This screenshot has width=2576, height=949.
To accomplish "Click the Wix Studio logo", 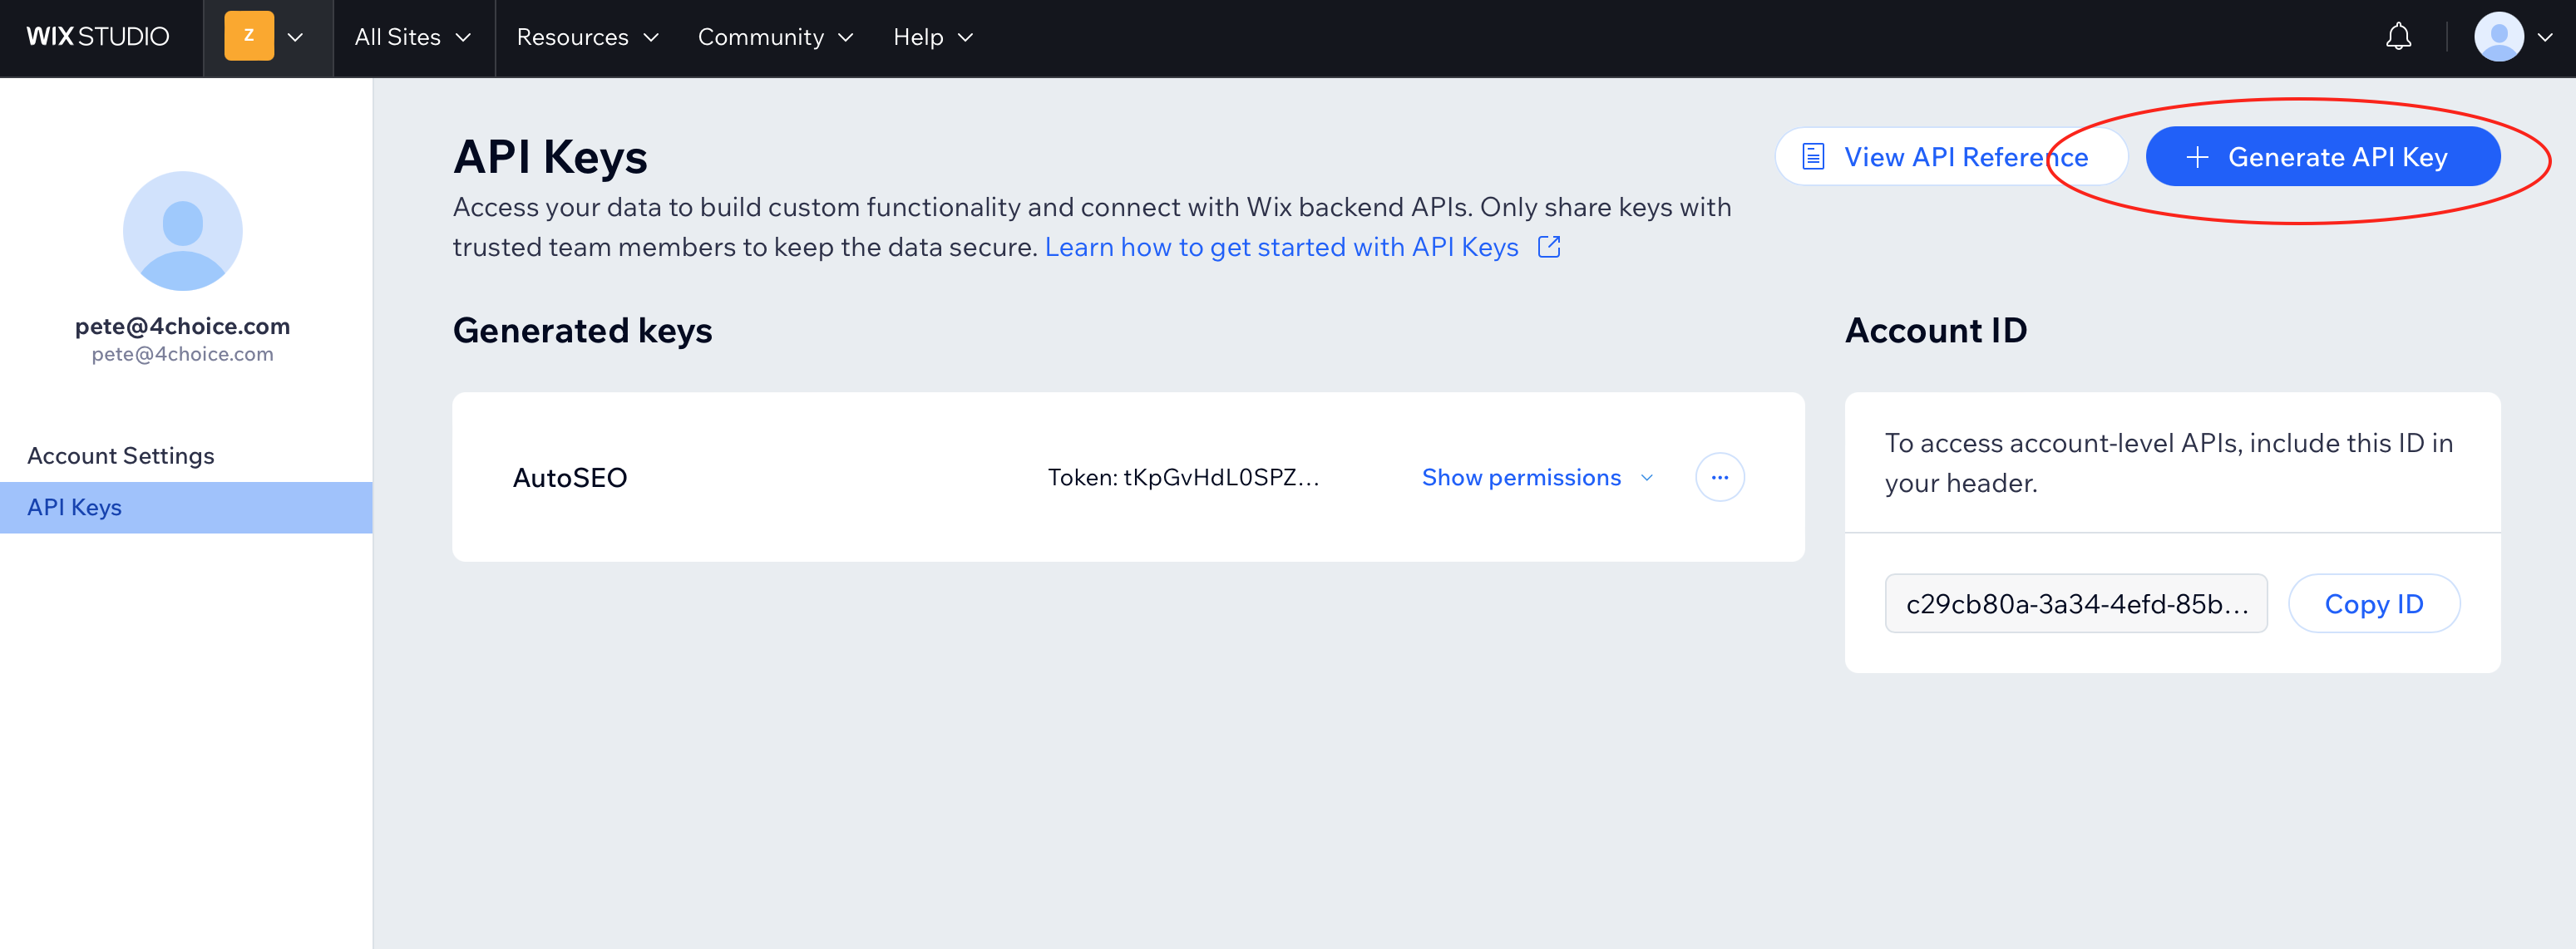I will tap(99, 37).
